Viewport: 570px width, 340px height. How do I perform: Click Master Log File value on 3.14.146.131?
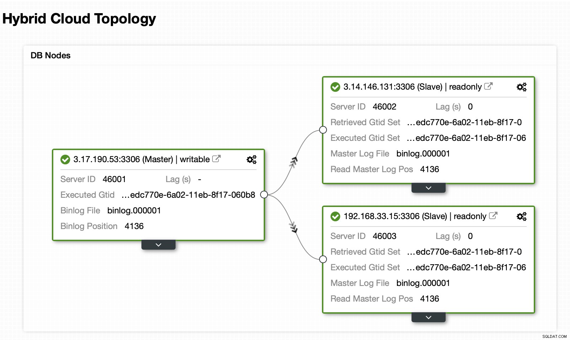pyautogui.click(x=423, y=154)
